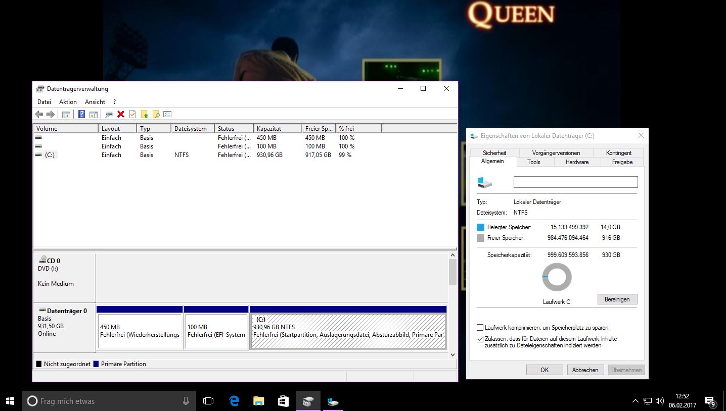The width and height of the screenshot is (726, 411).
Task: Click the volume speaker tray icon
Action: 659,401
